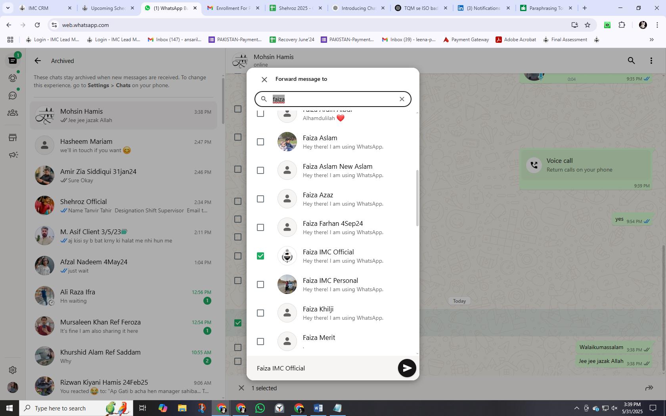Open Amir Zia Siddiqui 31jan24 chat
This screenshot has width=666, height=416.
(123, 176)
